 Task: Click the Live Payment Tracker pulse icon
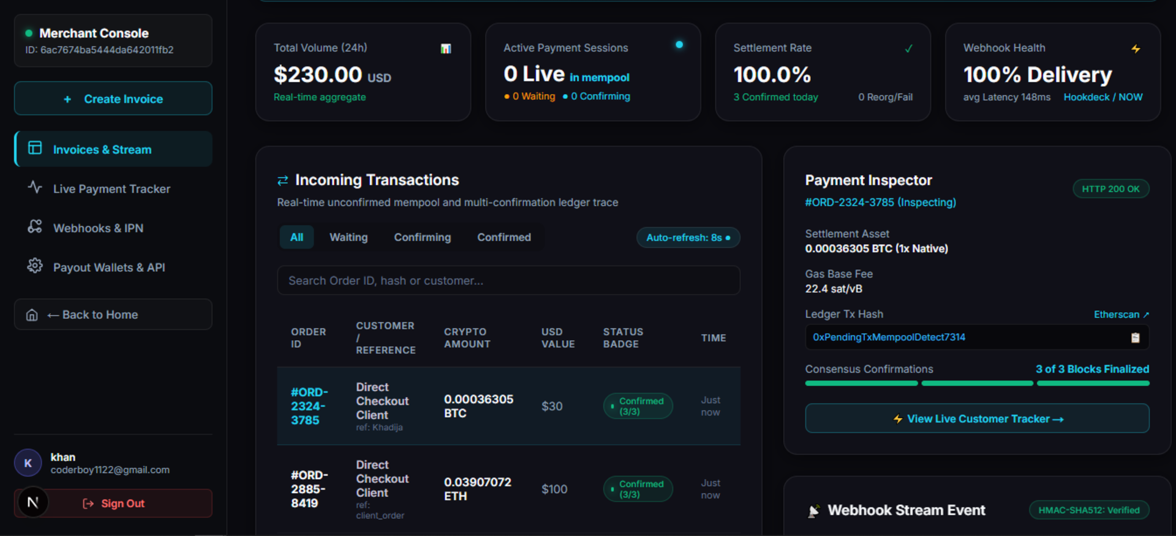click(x=35, y=187)
